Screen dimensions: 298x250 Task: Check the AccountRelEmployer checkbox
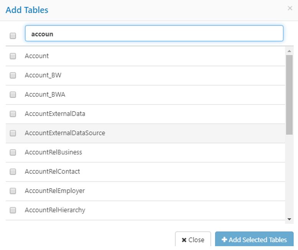click(13, 191)
